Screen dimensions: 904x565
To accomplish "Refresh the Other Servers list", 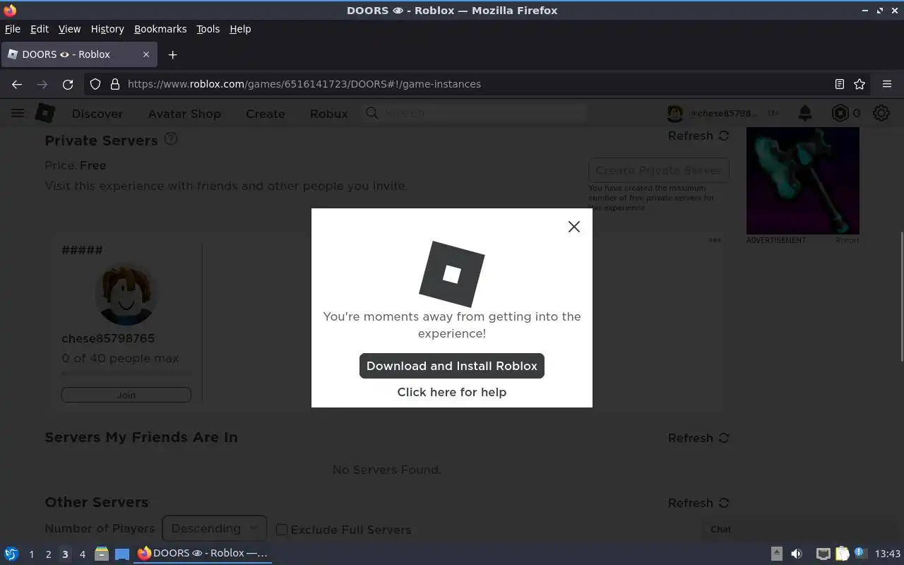I will pos(698,503).
